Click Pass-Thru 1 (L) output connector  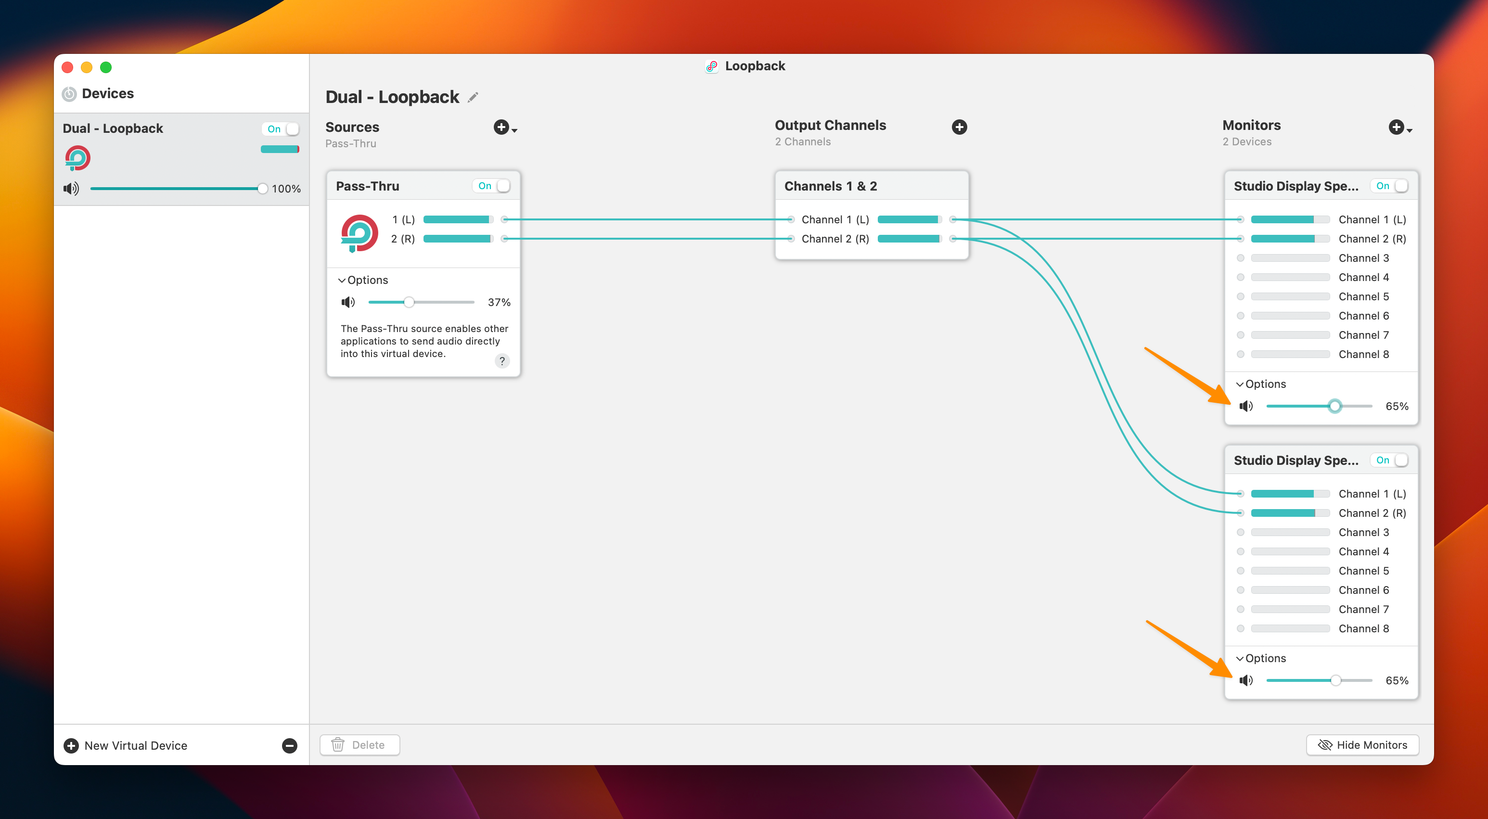point(504,219)
